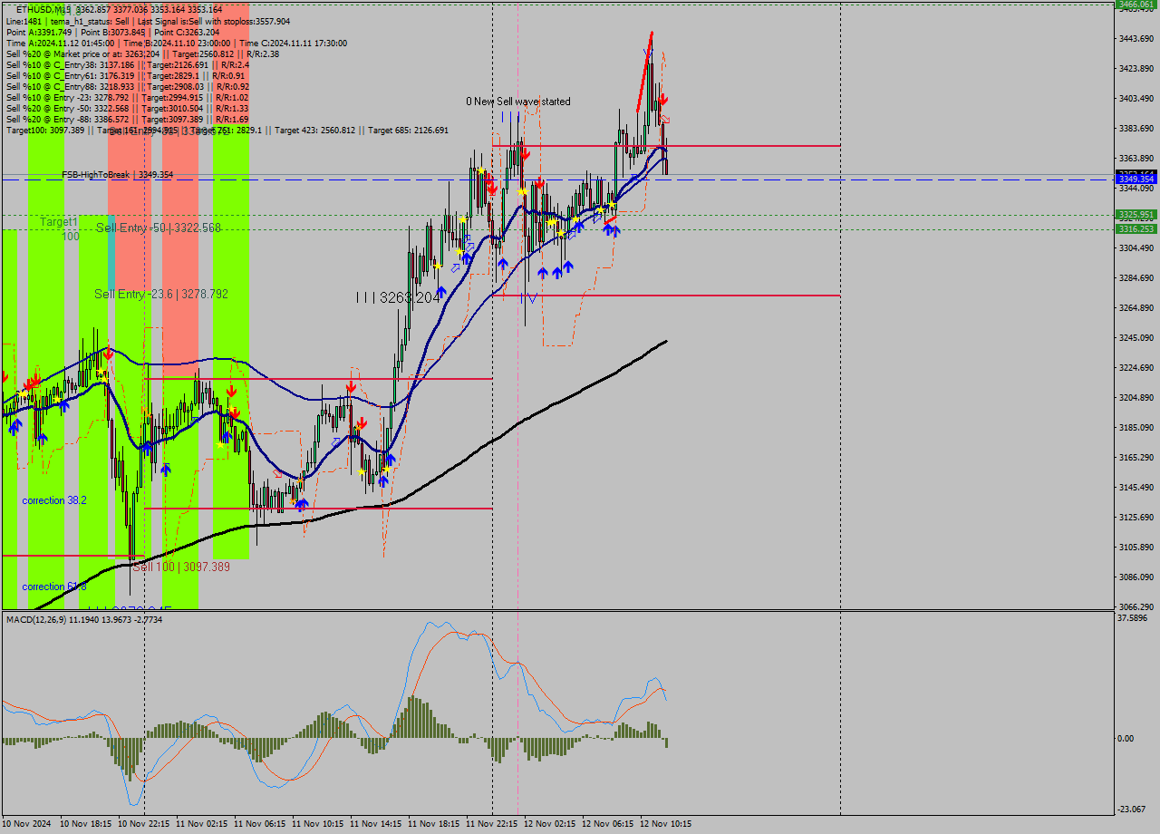This screenshot has height=834, width=1160.
Task: Click the '0 New Sell wave started' label
Action: [518, 102]
